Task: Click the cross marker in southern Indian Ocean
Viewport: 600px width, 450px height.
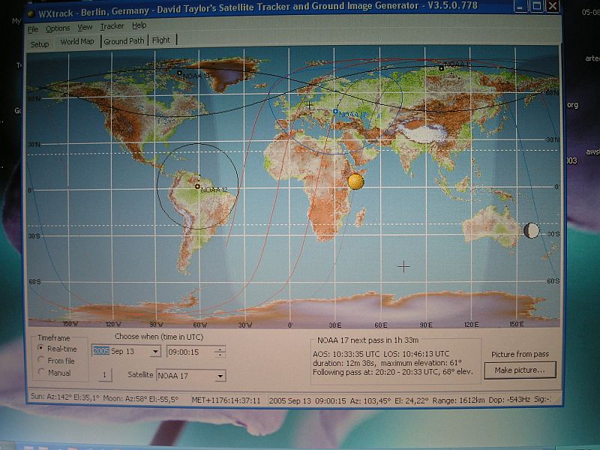Action: [x=403, y=266]
